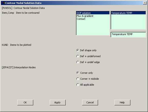Select DOF solution in item list
Viewport: 148px width, 112px height.
pos(93,13)
